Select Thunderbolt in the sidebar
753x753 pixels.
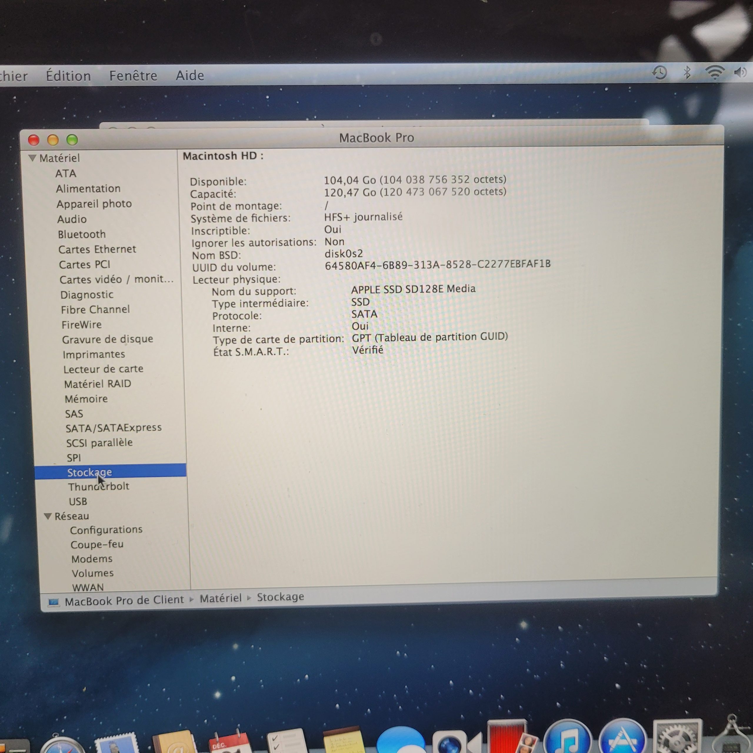(99, 487)
